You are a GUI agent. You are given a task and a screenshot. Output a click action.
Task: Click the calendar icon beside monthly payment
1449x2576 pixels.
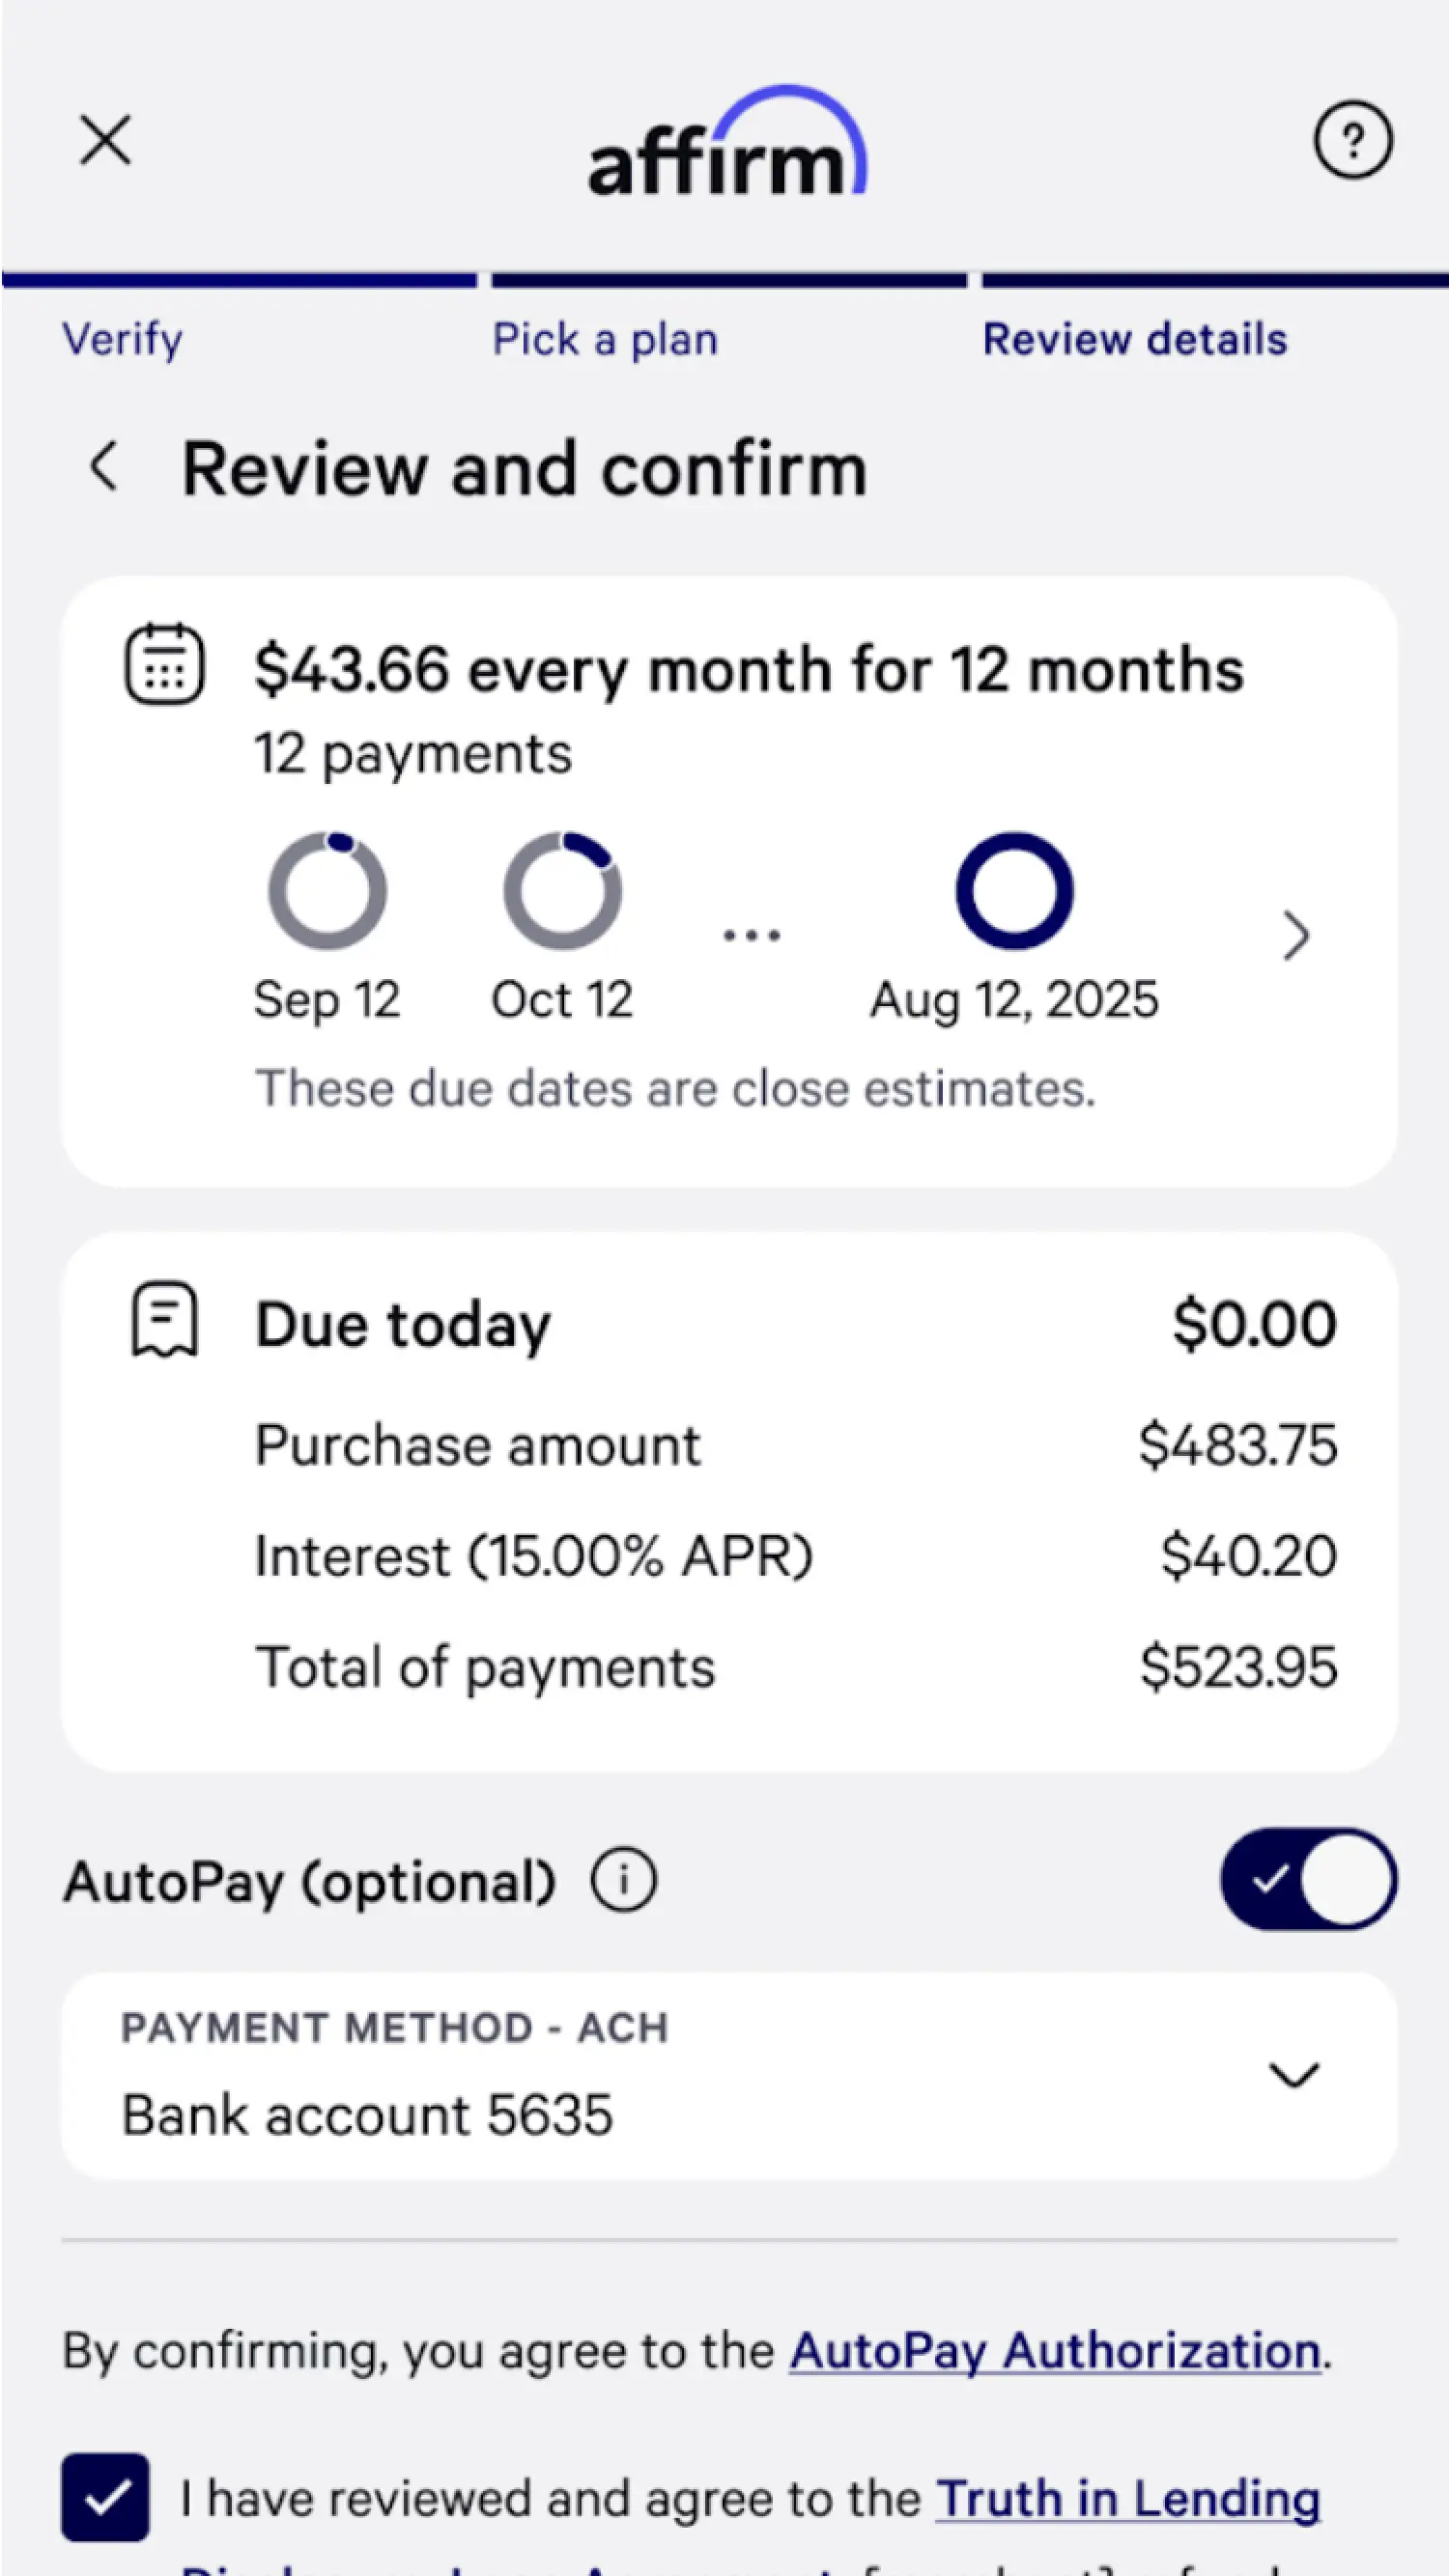(164, 665)
